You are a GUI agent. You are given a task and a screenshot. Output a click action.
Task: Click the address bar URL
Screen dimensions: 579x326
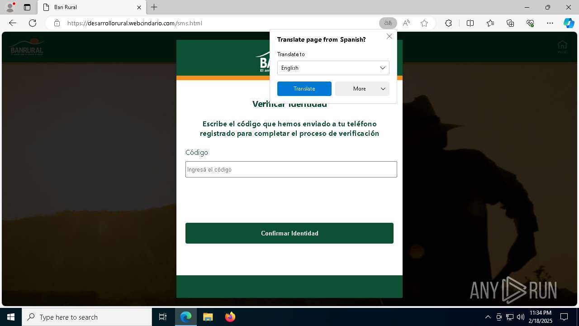(135, 23)
